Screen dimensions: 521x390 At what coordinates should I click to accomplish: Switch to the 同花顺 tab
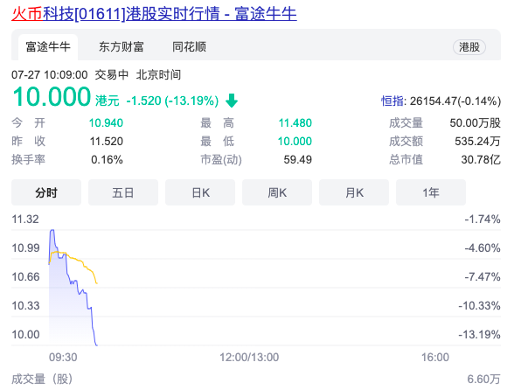click(x=189, y=47)
